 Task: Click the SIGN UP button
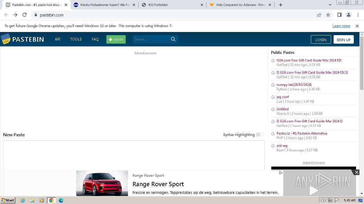click(x=344, y=40)
